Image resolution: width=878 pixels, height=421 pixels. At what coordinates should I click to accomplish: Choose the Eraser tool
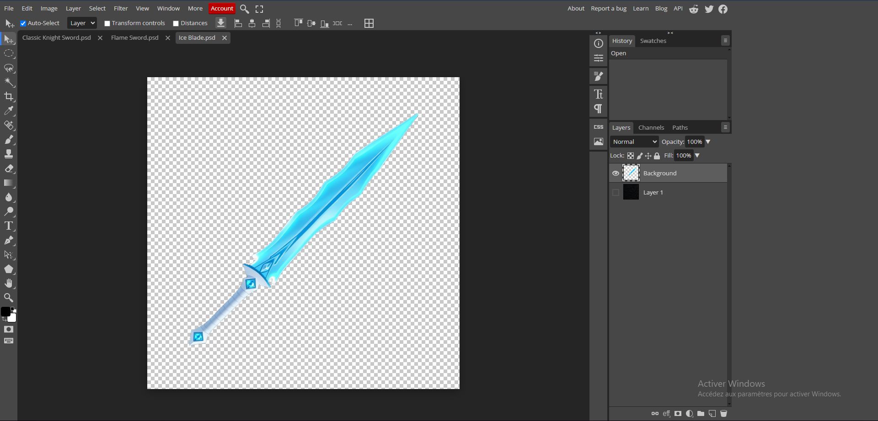coord(9,168)
